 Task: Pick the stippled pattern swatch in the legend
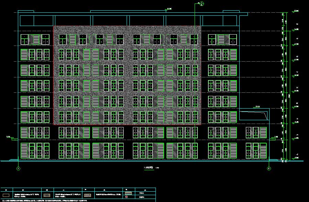point(88,195)
